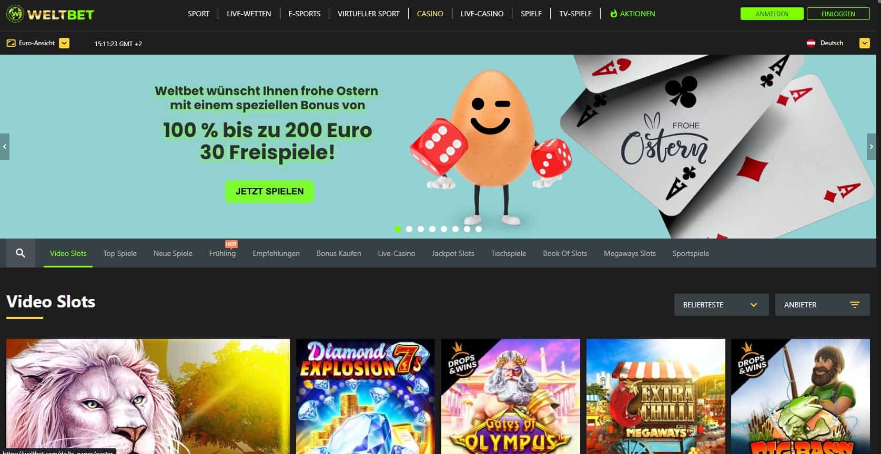This screenshot has height=454, width=881.
Task: Open the Gates of Olympus game thumbnail
Action: [x=511, y=396]
